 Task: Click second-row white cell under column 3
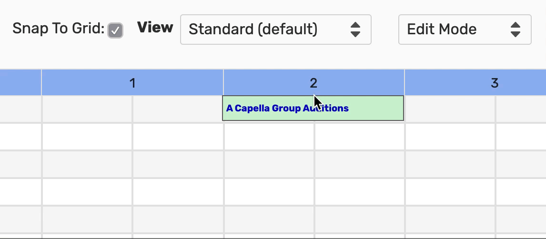click(450, 137)
